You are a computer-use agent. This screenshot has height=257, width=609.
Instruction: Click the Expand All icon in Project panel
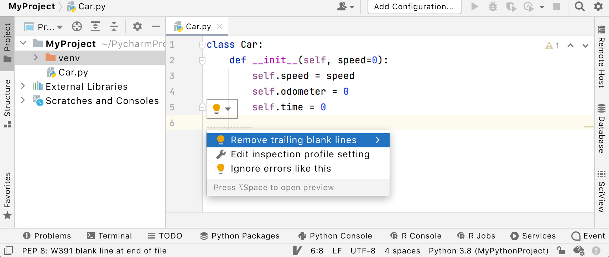95,27
